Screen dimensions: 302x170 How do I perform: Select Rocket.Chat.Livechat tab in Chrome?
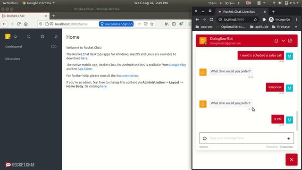[242, 12]
